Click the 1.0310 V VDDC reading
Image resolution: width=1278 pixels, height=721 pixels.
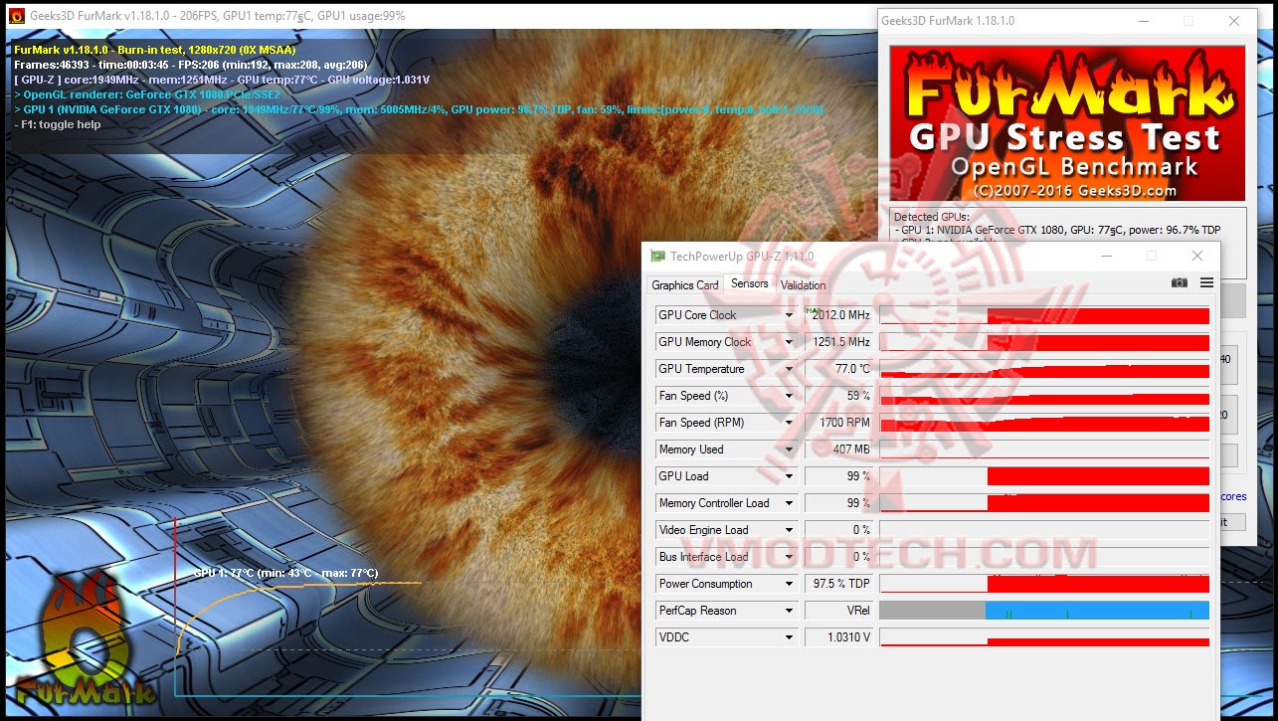click(838, 637)
